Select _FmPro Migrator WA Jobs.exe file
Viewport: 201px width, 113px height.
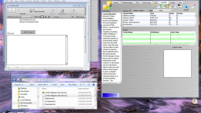point(56,93)
